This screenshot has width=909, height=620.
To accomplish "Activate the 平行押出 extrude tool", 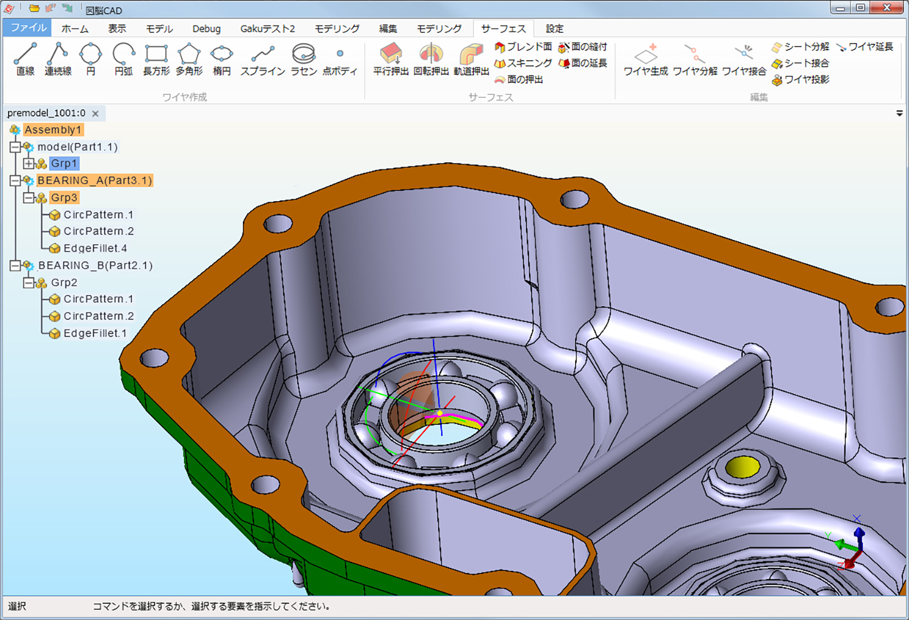I will (391, 59).
